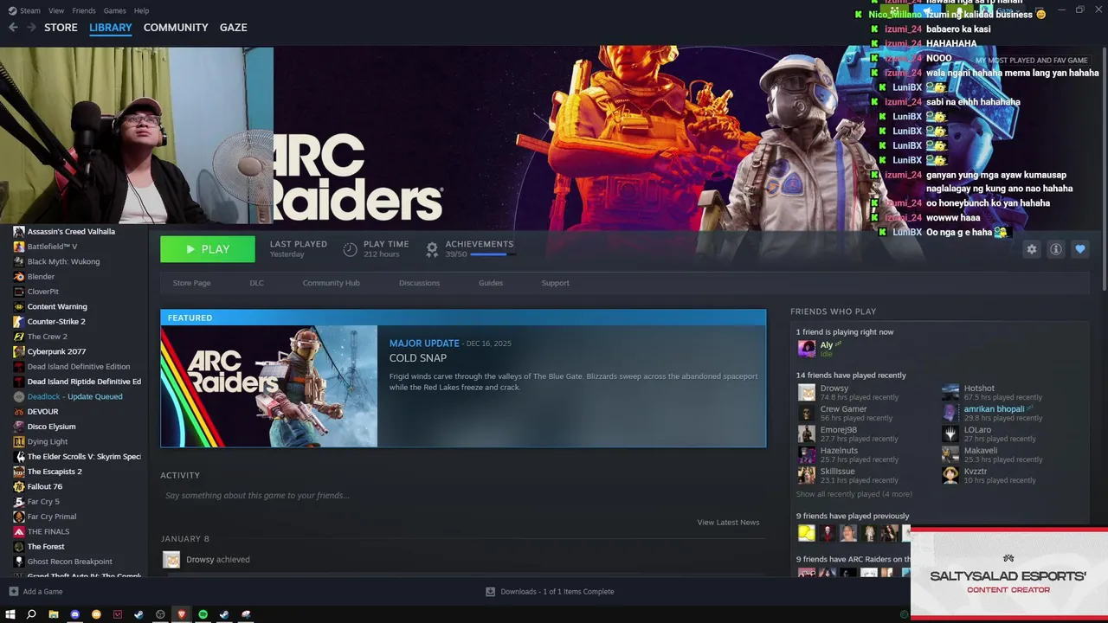Screen dimensions: 1108x623
Task: Open Brave browser from taskbar
Action: 181,614
